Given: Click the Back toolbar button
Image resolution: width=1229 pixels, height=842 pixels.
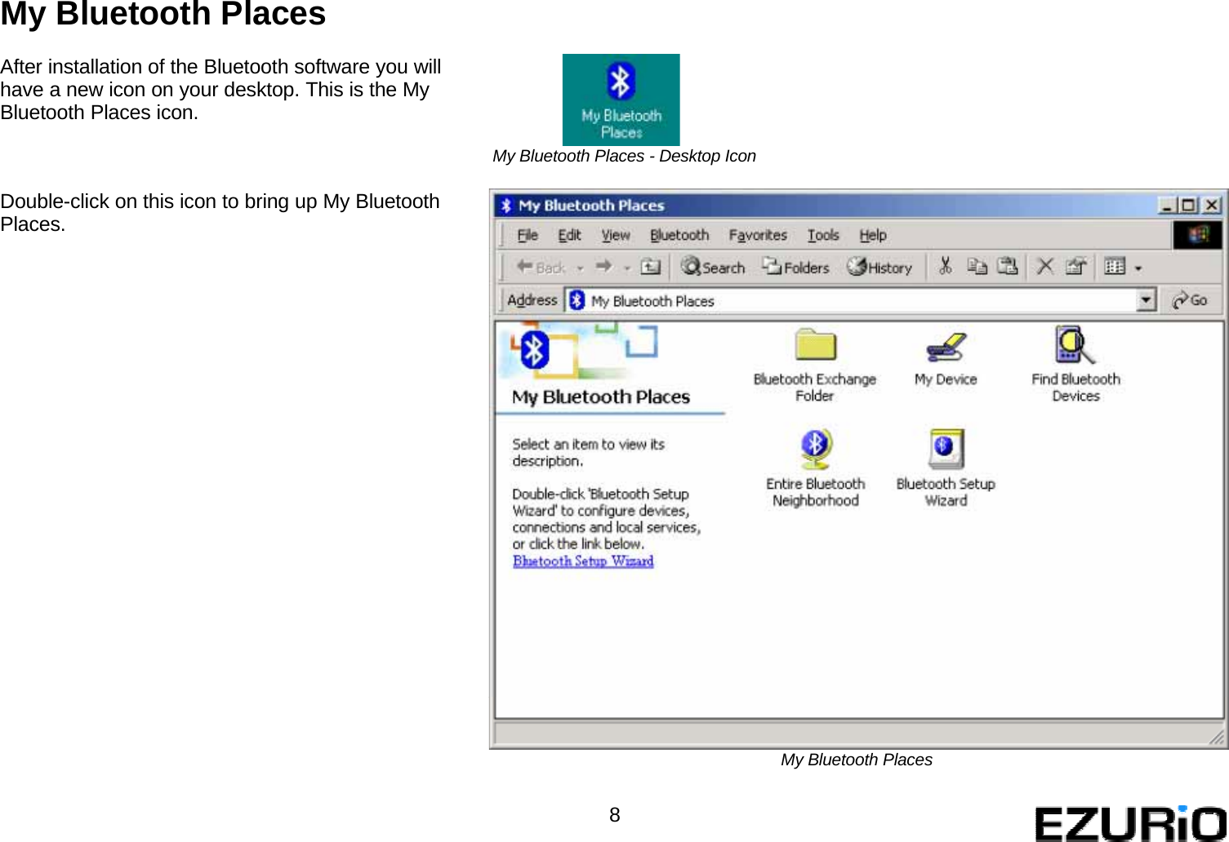Looking at the screenshot, I should point(541,267).
